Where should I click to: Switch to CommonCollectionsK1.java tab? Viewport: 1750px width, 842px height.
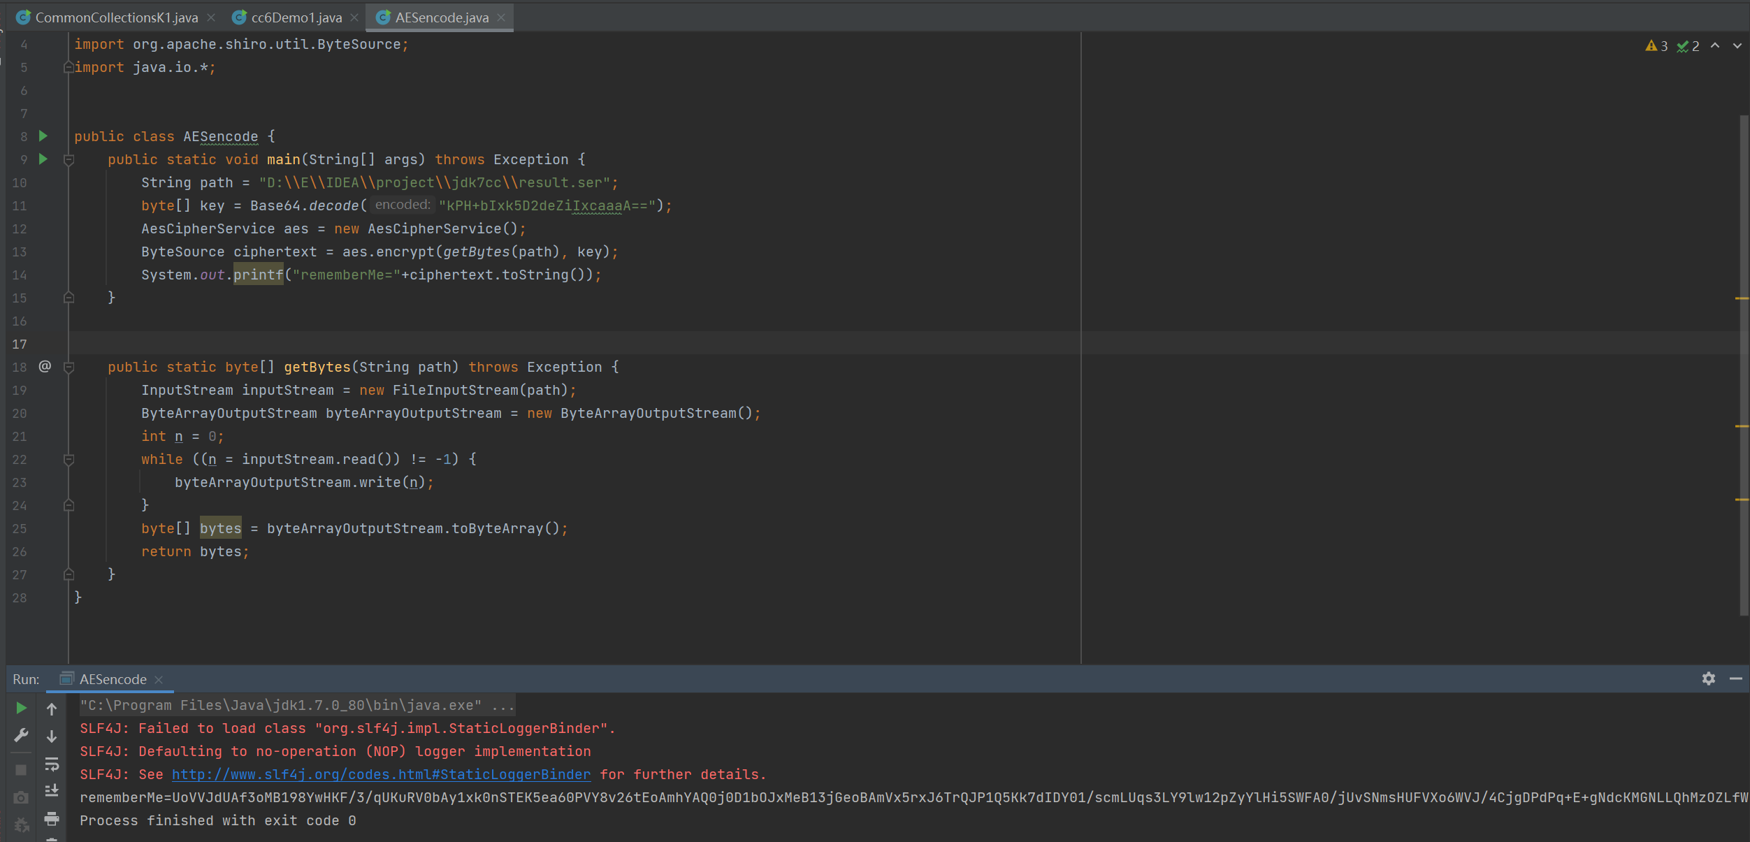117,17
